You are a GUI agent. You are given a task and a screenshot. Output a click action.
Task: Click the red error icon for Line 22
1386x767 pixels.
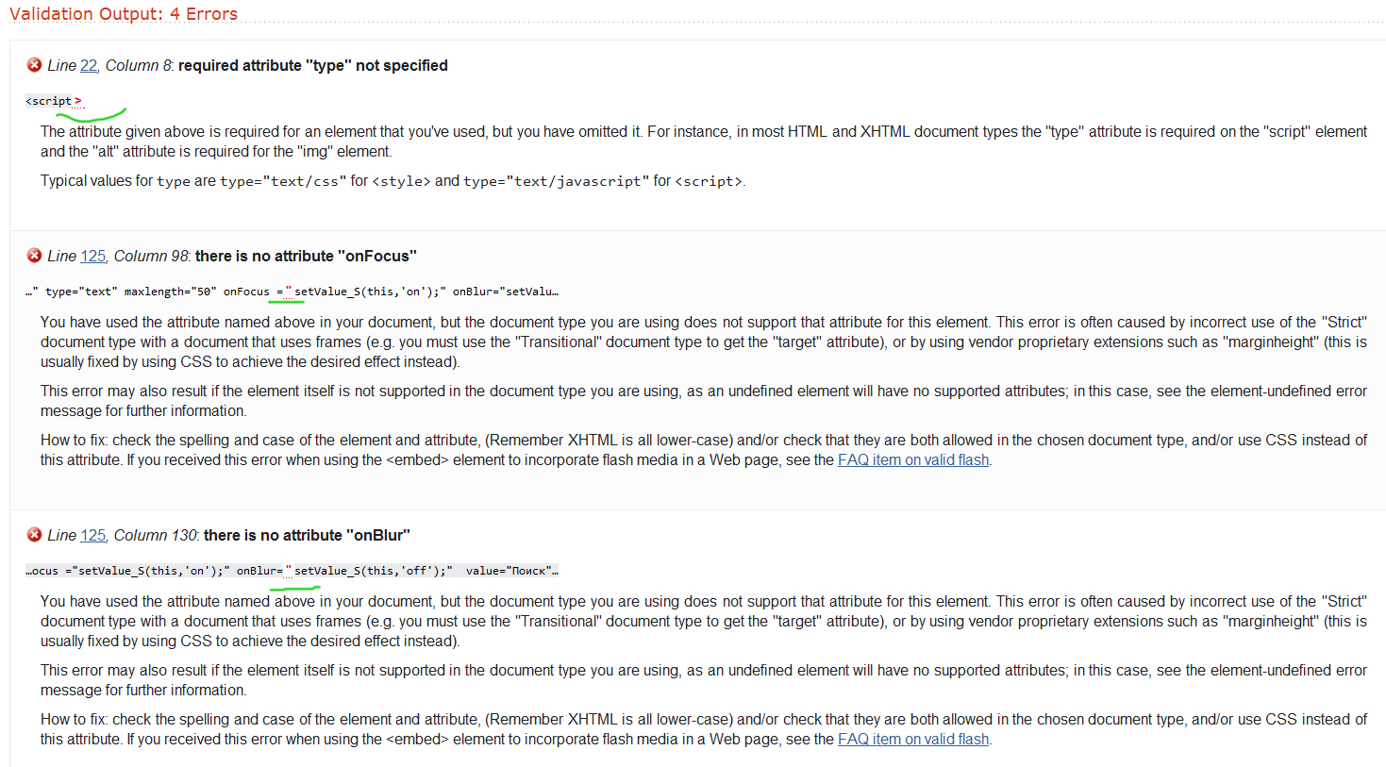(x=34, y=65)
